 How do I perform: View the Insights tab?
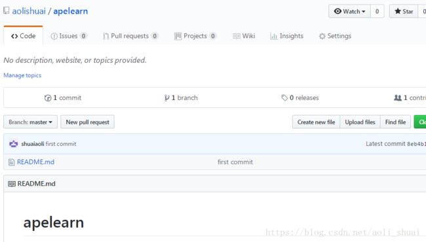(x=286, y=36)
